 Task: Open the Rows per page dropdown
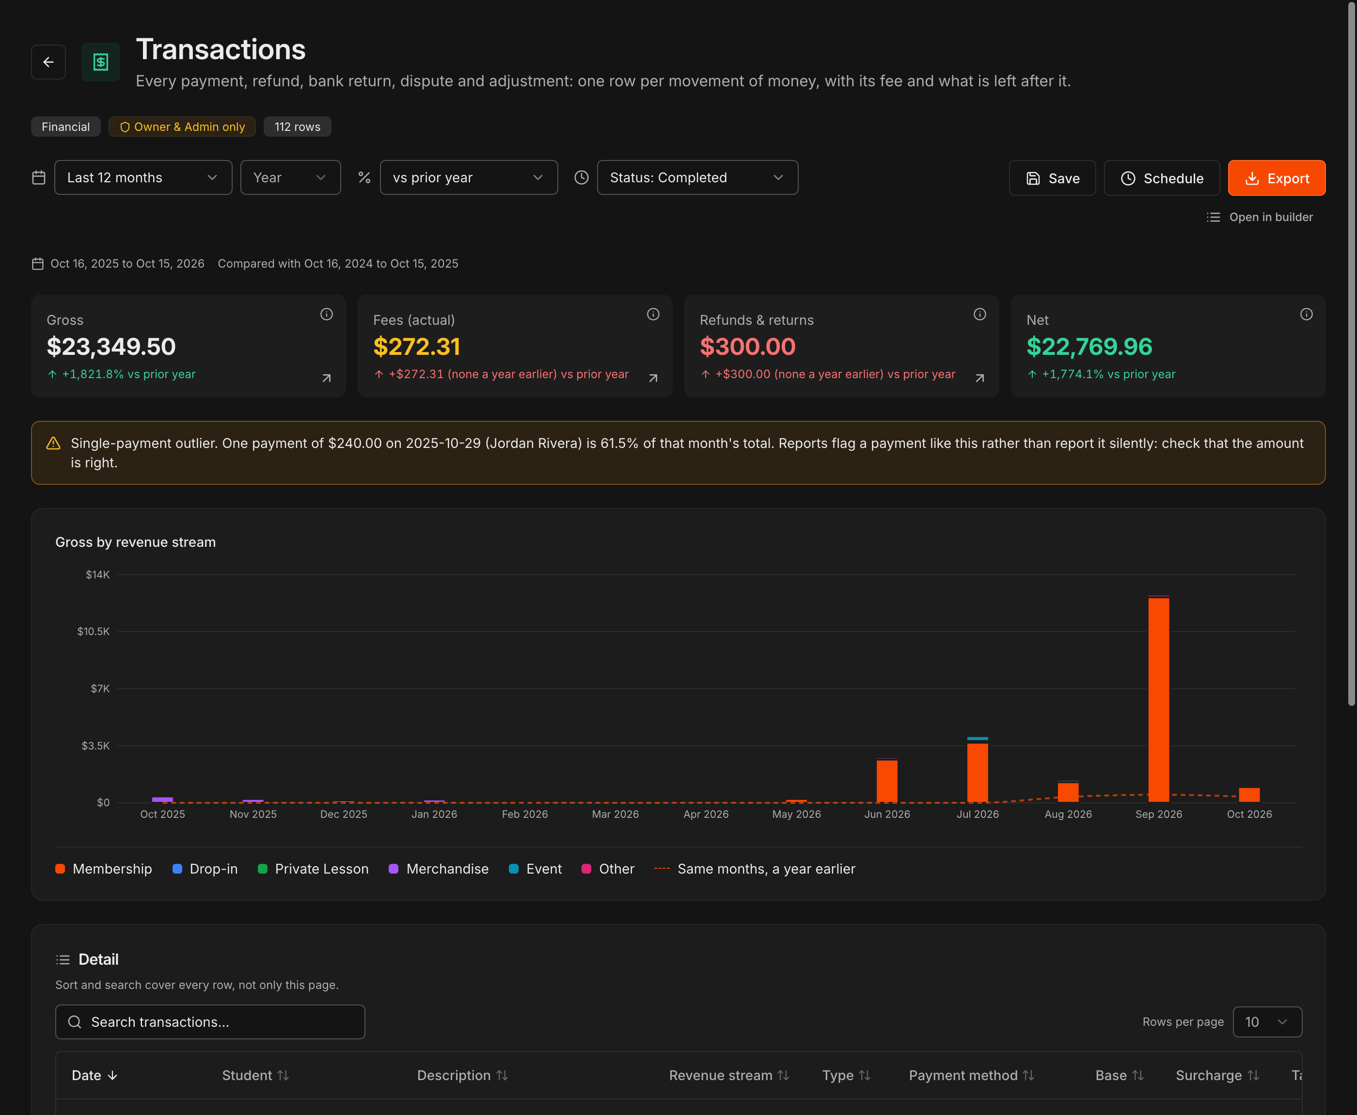coord(1267,1022)
